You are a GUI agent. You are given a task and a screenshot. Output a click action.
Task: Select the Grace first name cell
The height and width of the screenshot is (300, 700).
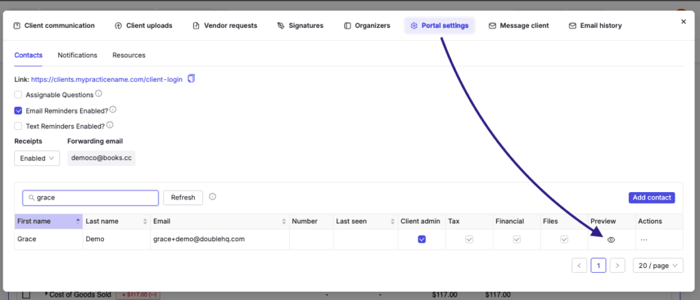pyautogui.click(x=49, y=239)
